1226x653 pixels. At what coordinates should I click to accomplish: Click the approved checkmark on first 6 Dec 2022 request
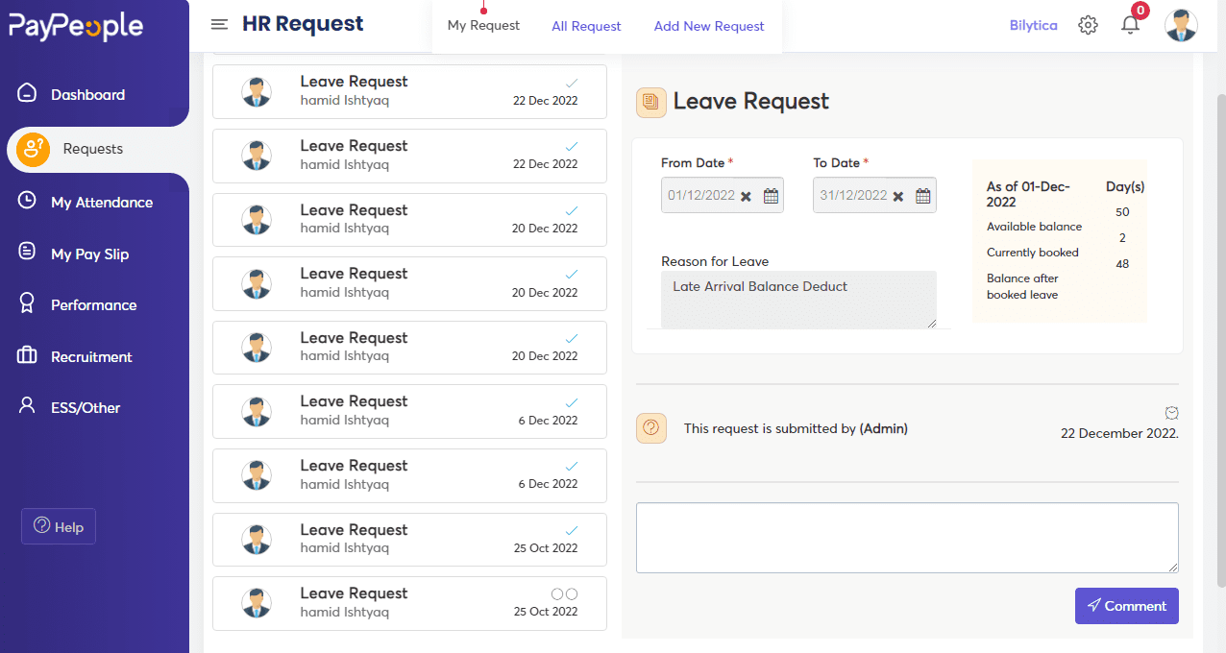coord(572,402)
